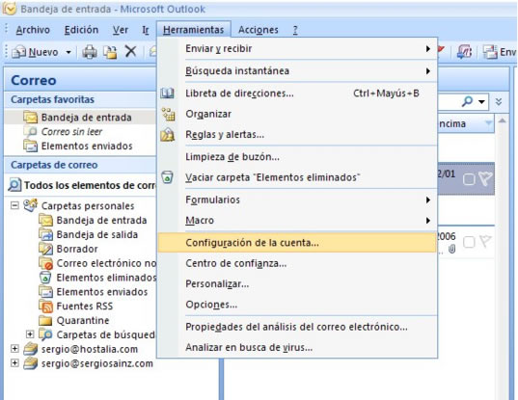Click the Correo sin leer search folder icon

pos(31,131)
